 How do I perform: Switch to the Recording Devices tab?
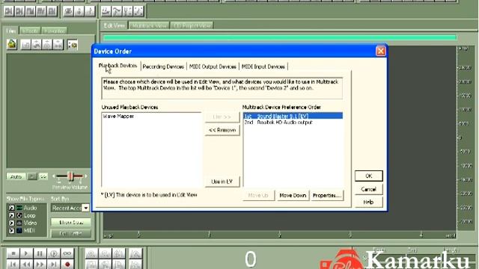pos(163,67)
